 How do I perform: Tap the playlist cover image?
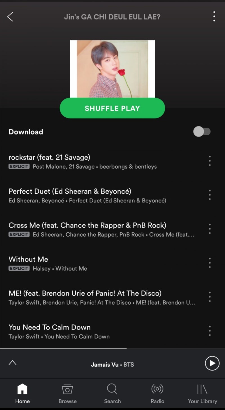112,69
